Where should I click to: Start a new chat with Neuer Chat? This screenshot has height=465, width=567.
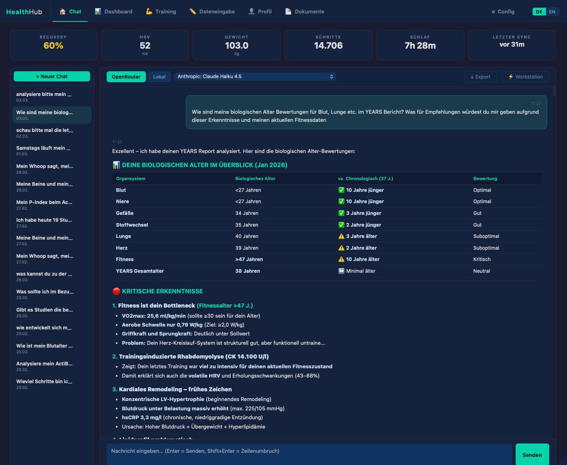tap(52, 77)
